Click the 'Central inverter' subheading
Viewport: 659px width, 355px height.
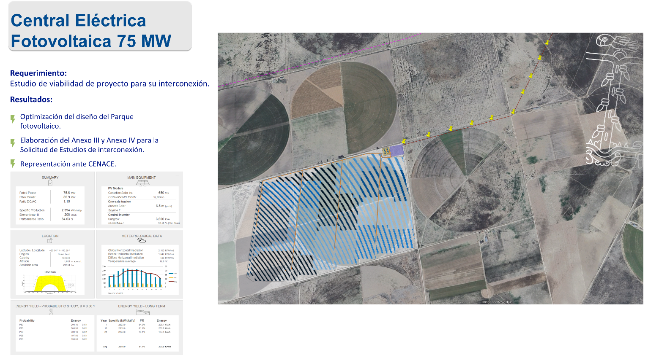click(x=119, y=215)
